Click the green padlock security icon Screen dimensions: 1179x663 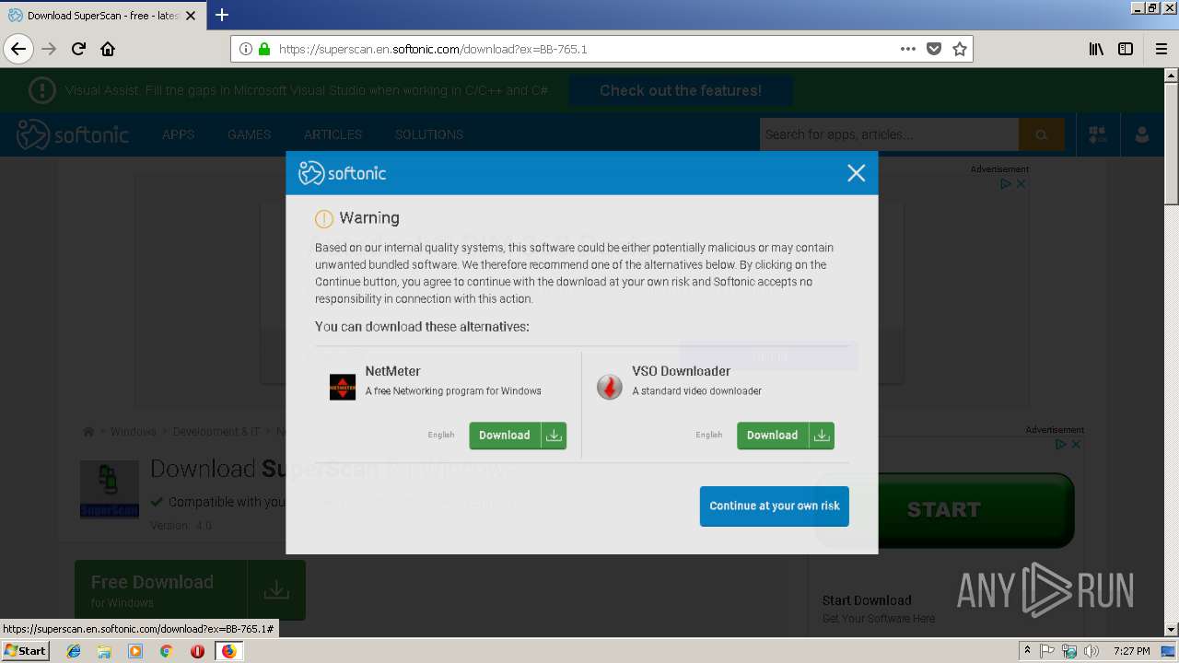click(265, 49)
